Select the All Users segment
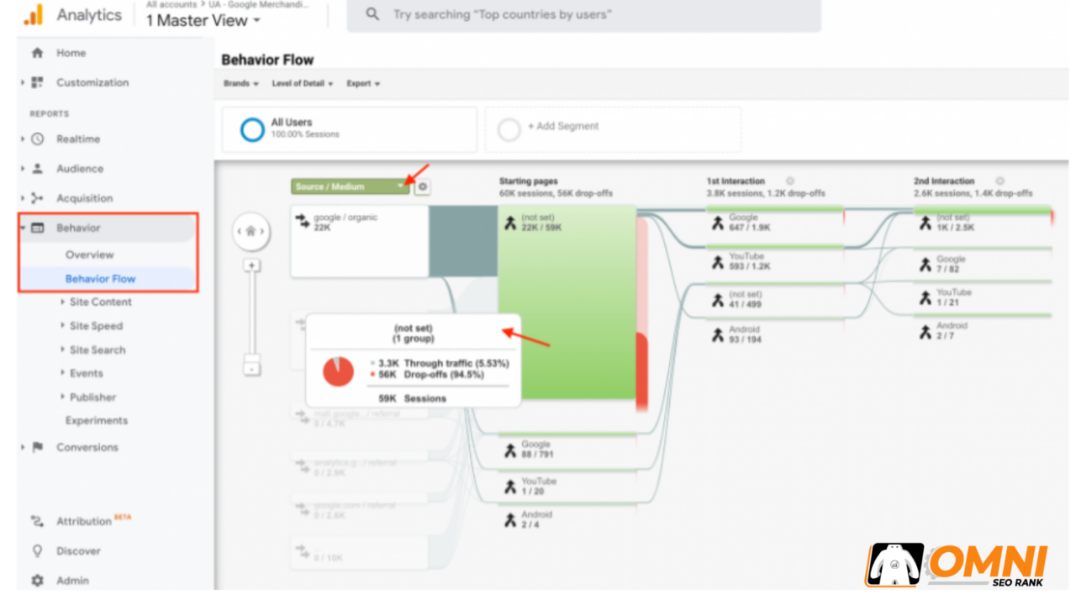This screenshot has height=605, width=1076. pyautogui.click(x=350, y=129)
